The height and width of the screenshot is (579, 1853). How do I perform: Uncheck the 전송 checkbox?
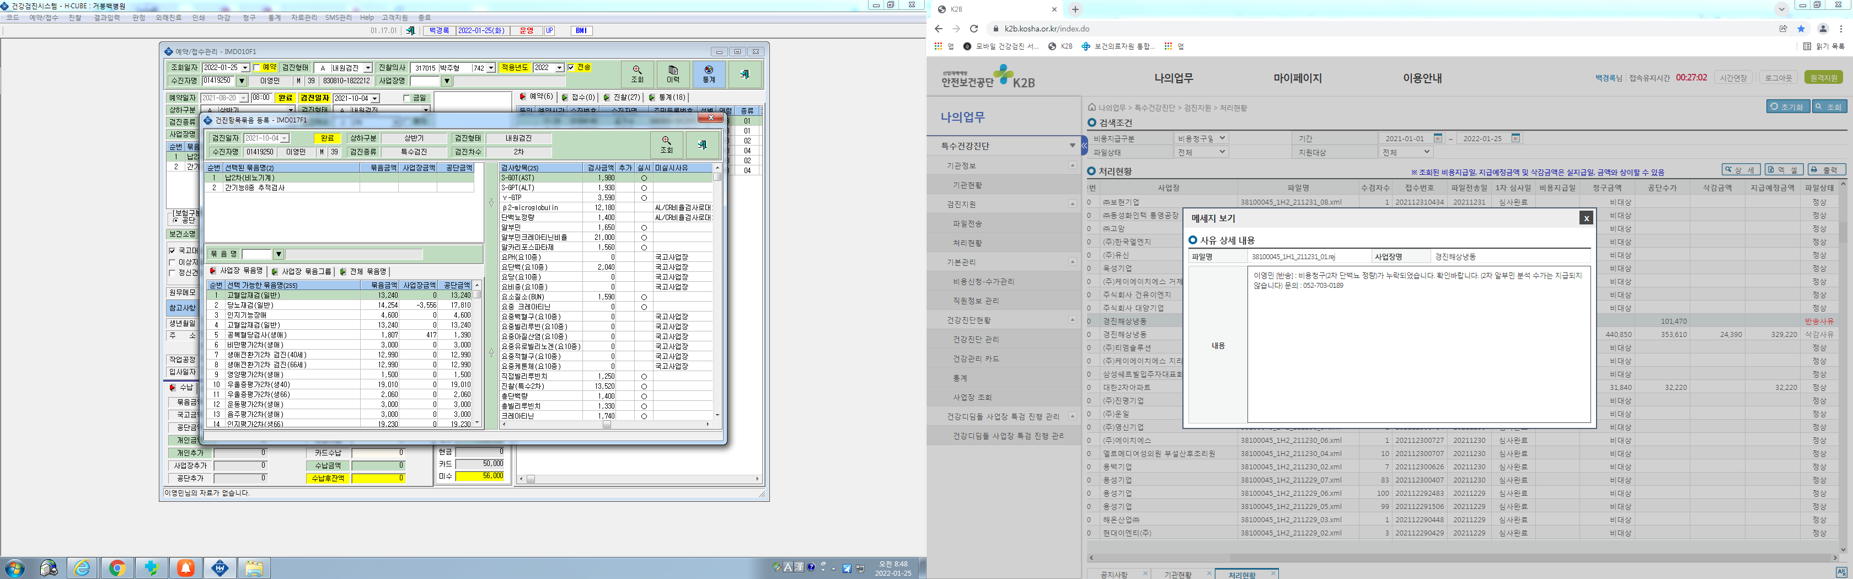point(571,68)
